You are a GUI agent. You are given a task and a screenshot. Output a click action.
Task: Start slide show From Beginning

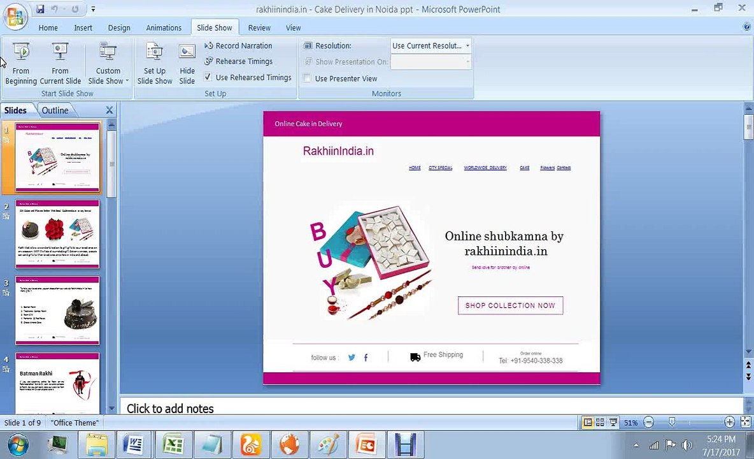click(20, 64)
